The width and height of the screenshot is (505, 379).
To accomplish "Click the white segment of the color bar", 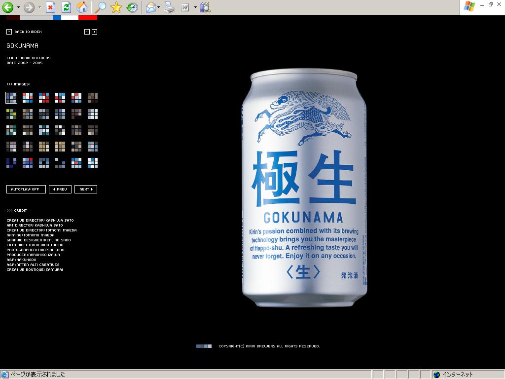I will [70, 17].
